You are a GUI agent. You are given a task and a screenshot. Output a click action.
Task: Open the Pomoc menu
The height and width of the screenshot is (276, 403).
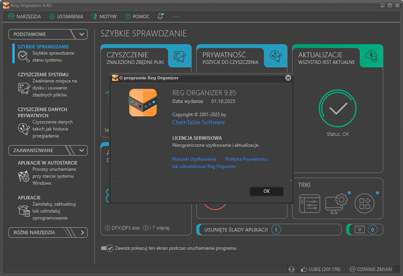pyautogui.click(x=137, y=17)
